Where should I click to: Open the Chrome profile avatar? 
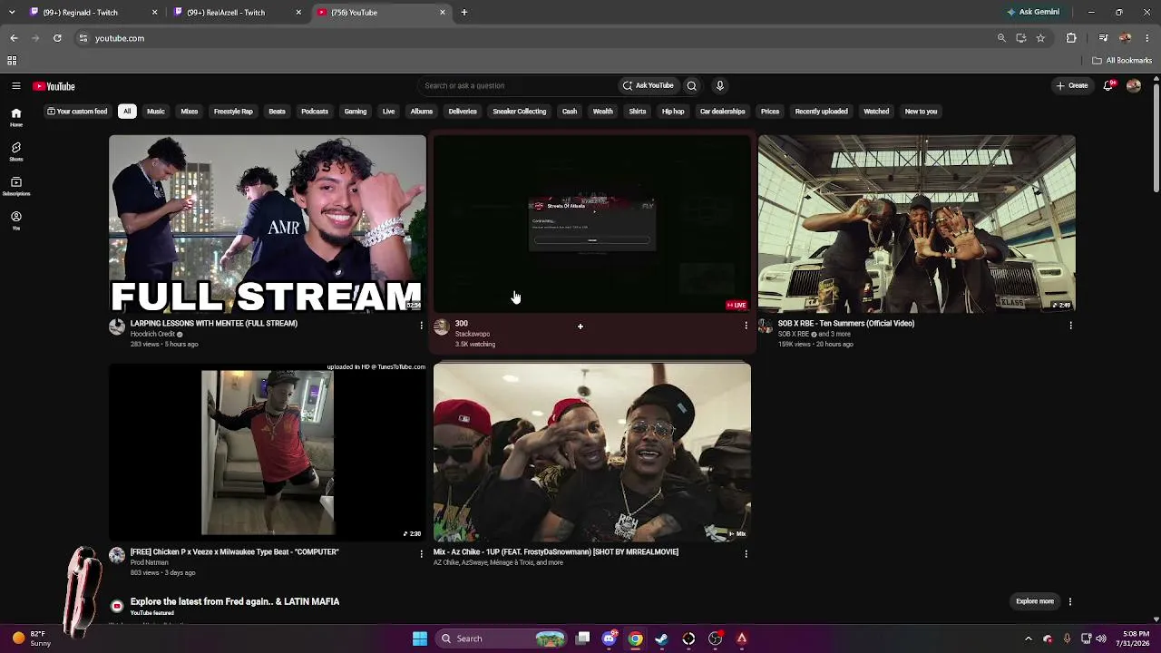(x=1126, y=38)
